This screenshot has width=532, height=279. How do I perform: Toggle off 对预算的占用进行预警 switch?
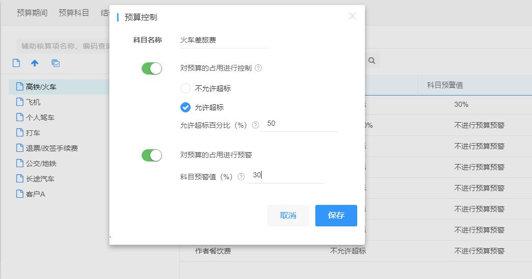coord(152,155)
